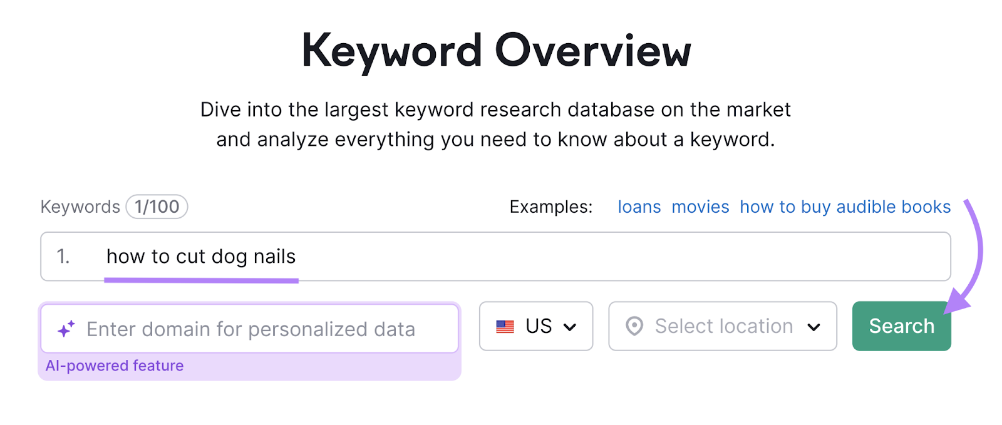Open the loans example keyword
The height and width of the screenshot is (425, 1002).
pos(639,207)
